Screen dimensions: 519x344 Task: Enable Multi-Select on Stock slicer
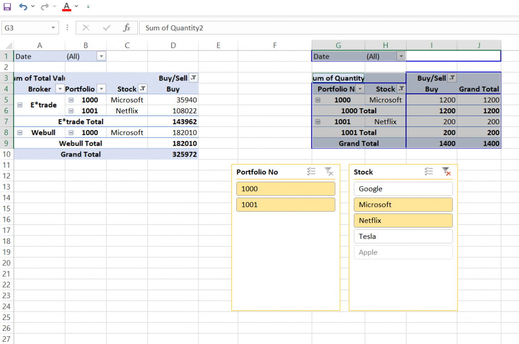[x=428, y=172]
